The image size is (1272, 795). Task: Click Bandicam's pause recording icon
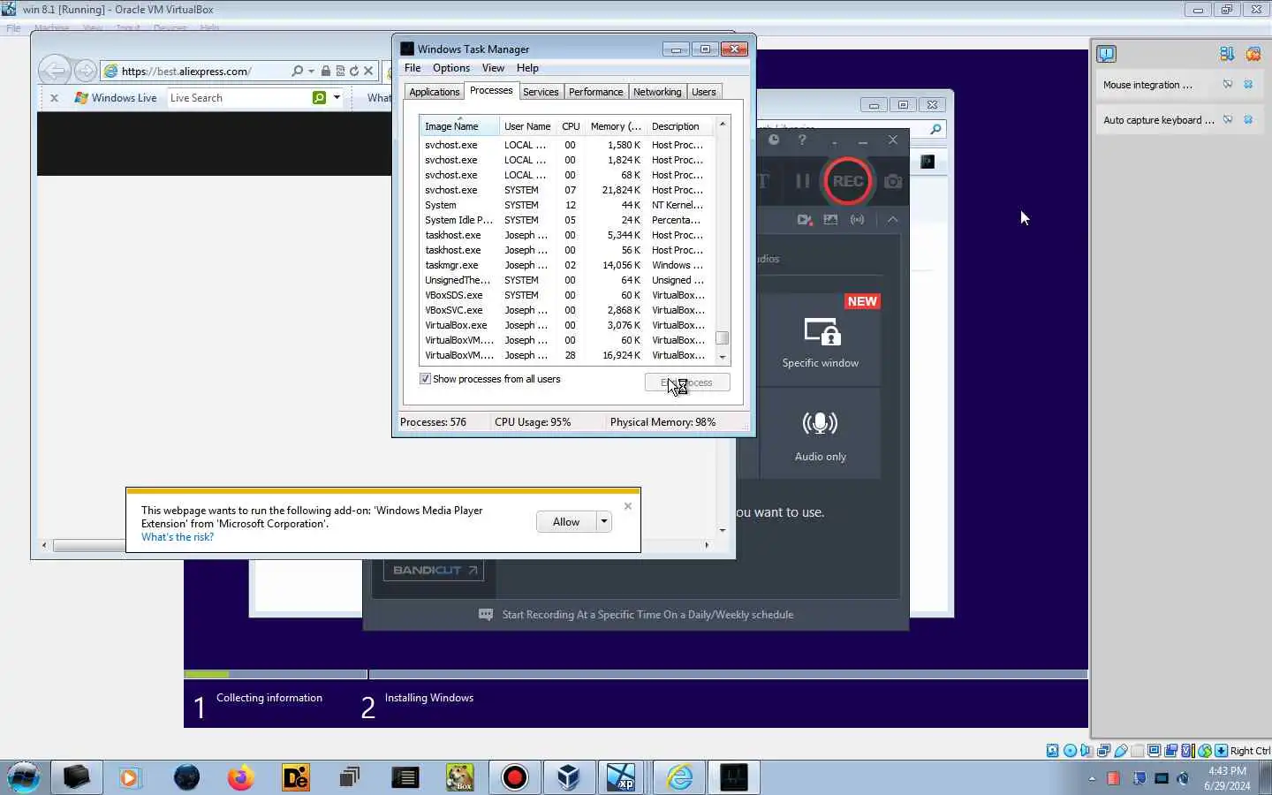(802, 181)
